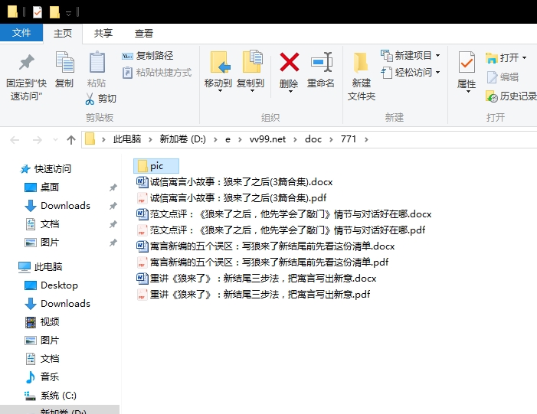The height and width of the screenshot is (414, 537).
Task: Click Copy path (复制路径) button
Action: pyautogui.click(x=148, y=56)
